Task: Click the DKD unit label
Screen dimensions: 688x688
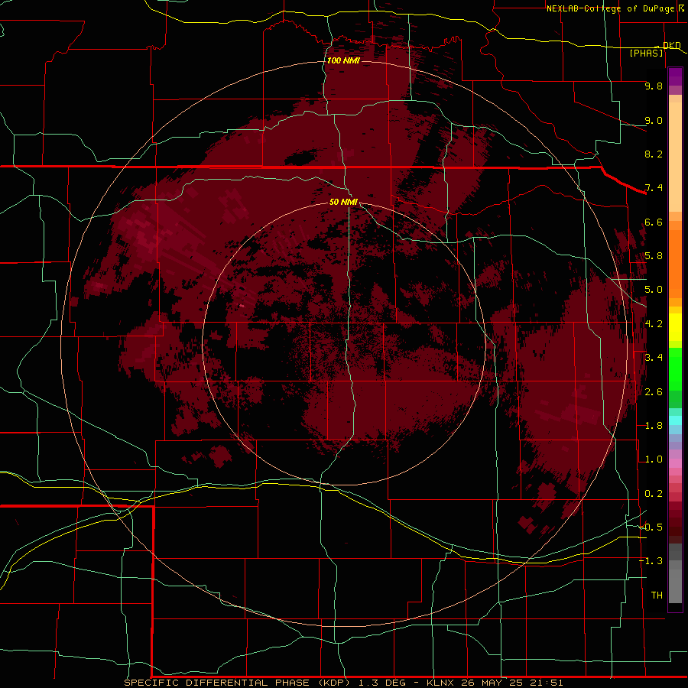Action: [671, 45]
